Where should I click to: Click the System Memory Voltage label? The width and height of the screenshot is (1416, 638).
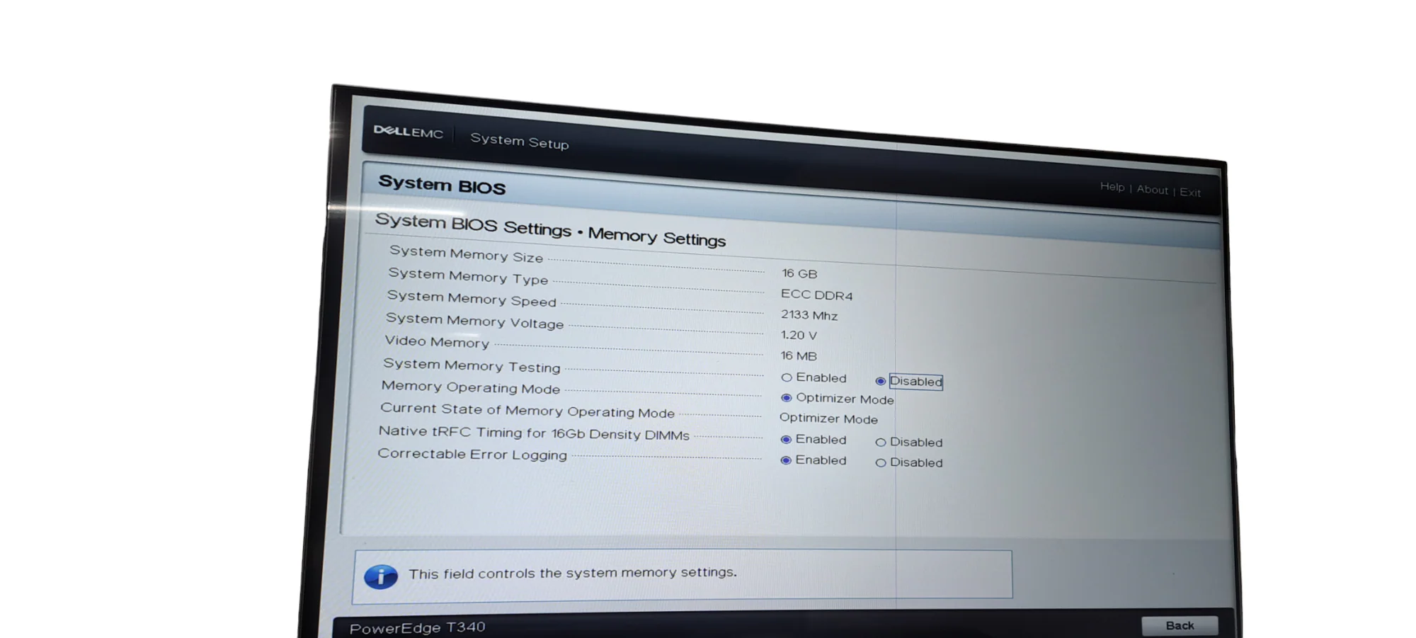(475, 321)
